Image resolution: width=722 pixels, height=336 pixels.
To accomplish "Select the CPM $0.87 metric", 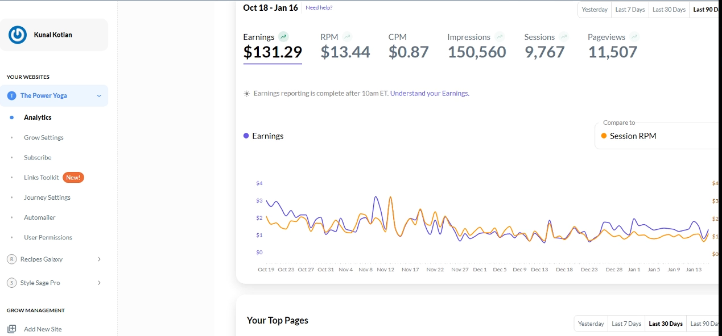I will 409,47.
